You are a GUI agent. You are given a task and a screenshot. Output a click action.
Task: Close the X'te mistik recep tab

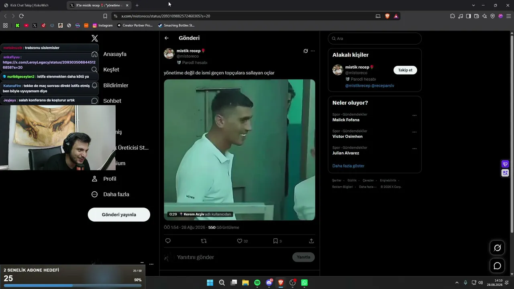(x=127, y=5)
